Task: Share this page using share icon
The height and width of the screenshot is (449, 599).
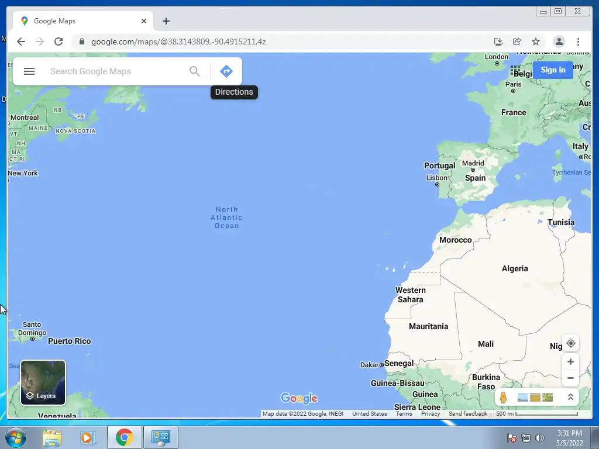Action: click(517, 42)
